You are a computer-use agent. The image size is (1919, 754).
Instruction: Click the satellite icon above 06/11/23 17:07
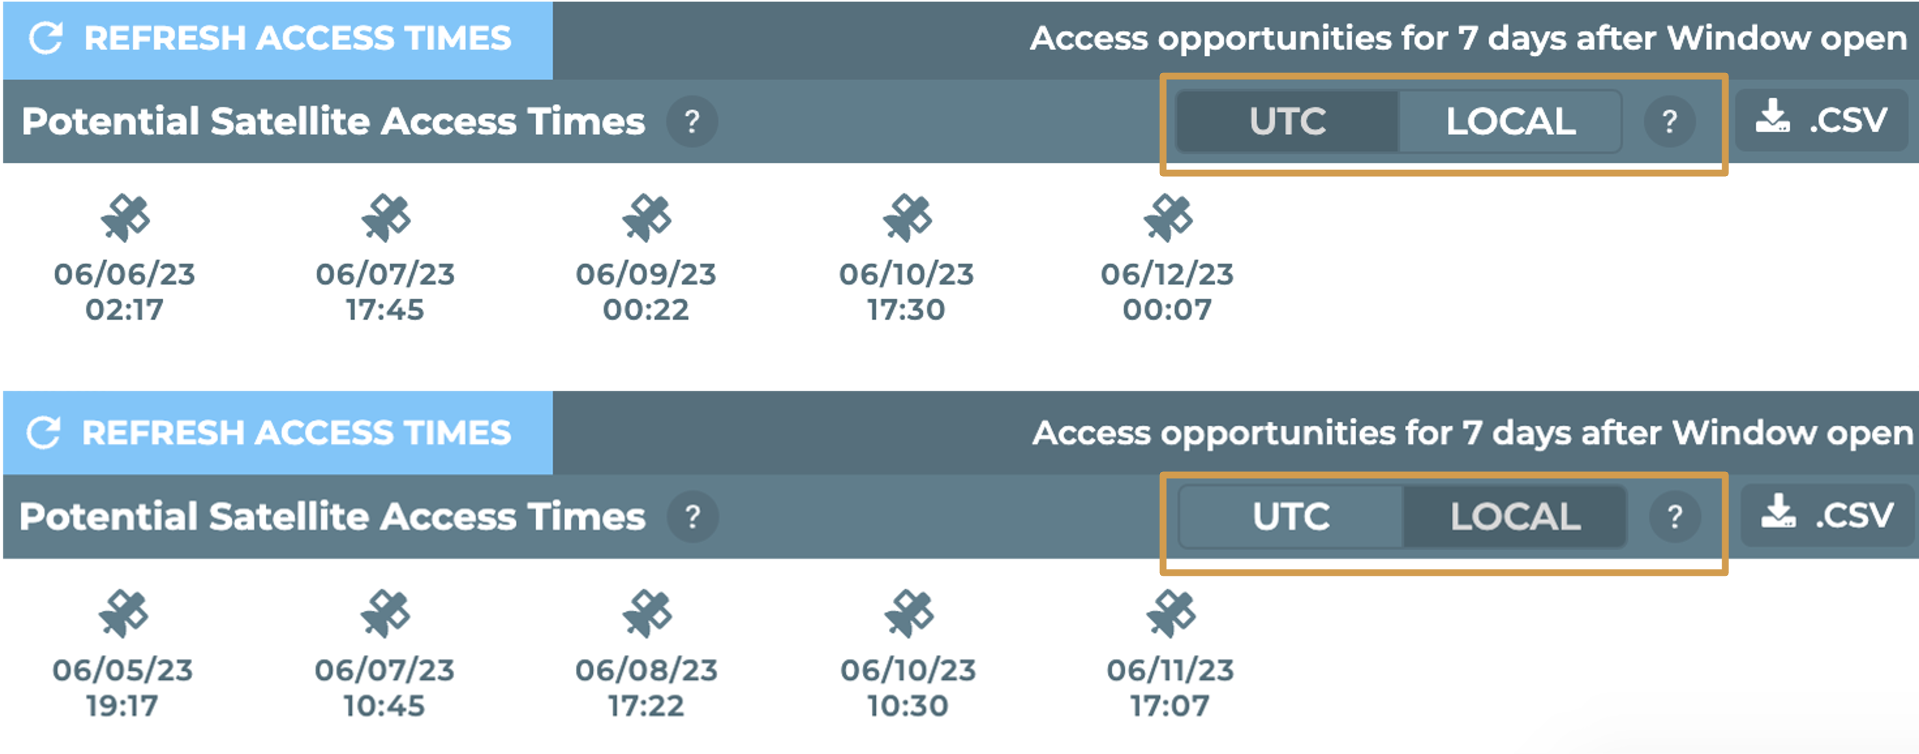coord(1171,614)
